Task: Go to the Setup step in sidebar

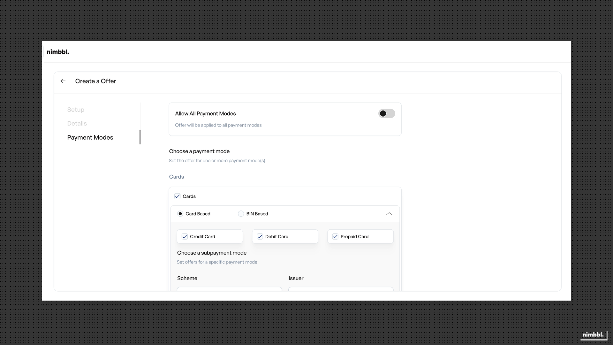Action: click(76, 110)
